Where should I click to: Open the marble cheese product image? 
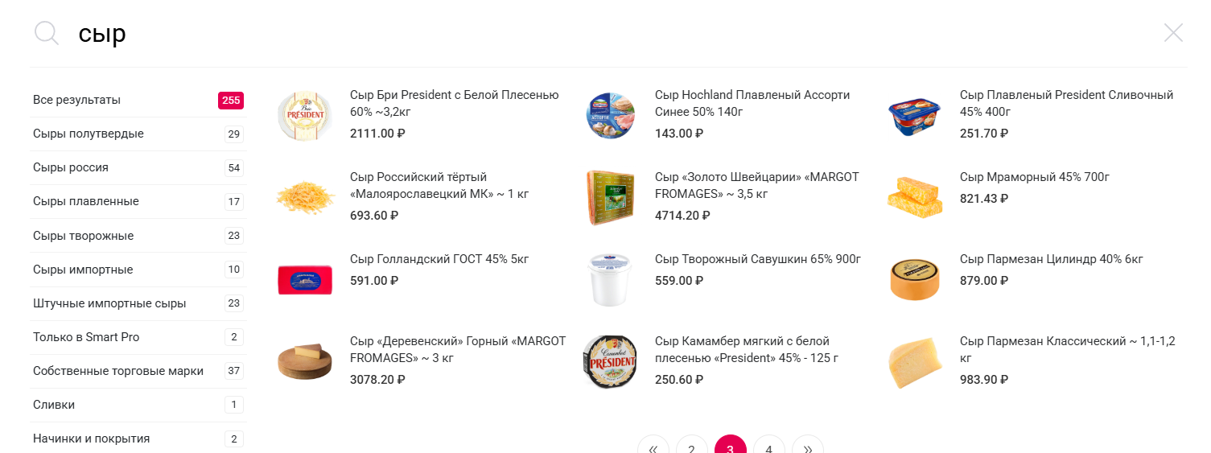pyautogui.click(x=915, y=197)
